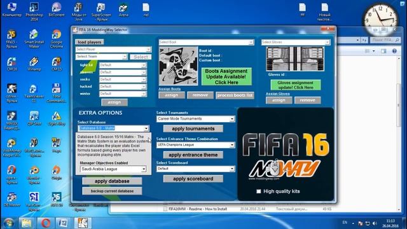
Task: Open the tight kit Default dropdown
Action: coord(144,65)
